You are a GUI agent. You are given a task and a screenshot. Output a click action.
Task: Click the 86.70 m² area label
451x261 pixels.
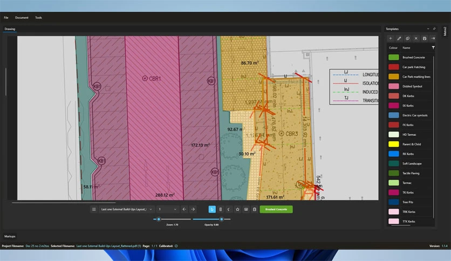(x=250, y=63)
